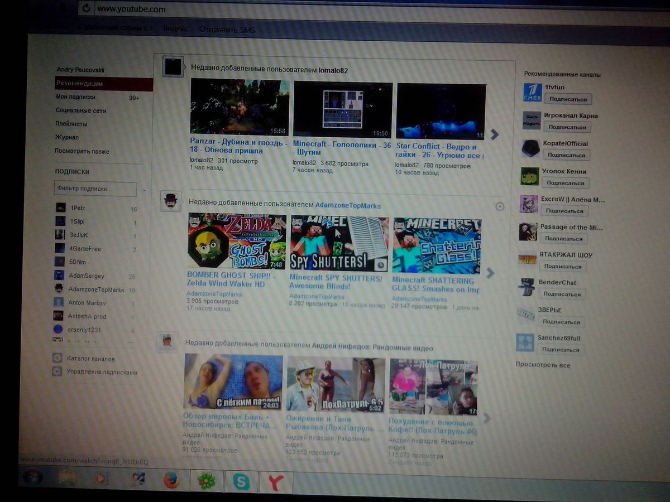The height and width of the screenshot is (502, 670).
Task: Open Spy Shutters video thumbnail
Action: point(339,243)
